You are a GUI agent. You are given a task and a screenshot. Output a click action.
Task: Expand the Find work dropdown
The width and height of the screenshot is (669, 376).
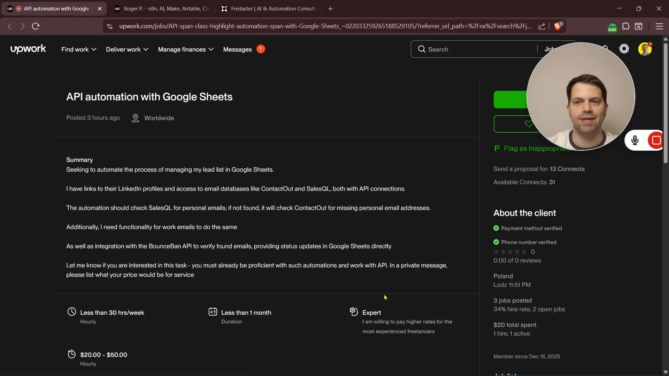point(79,49)
